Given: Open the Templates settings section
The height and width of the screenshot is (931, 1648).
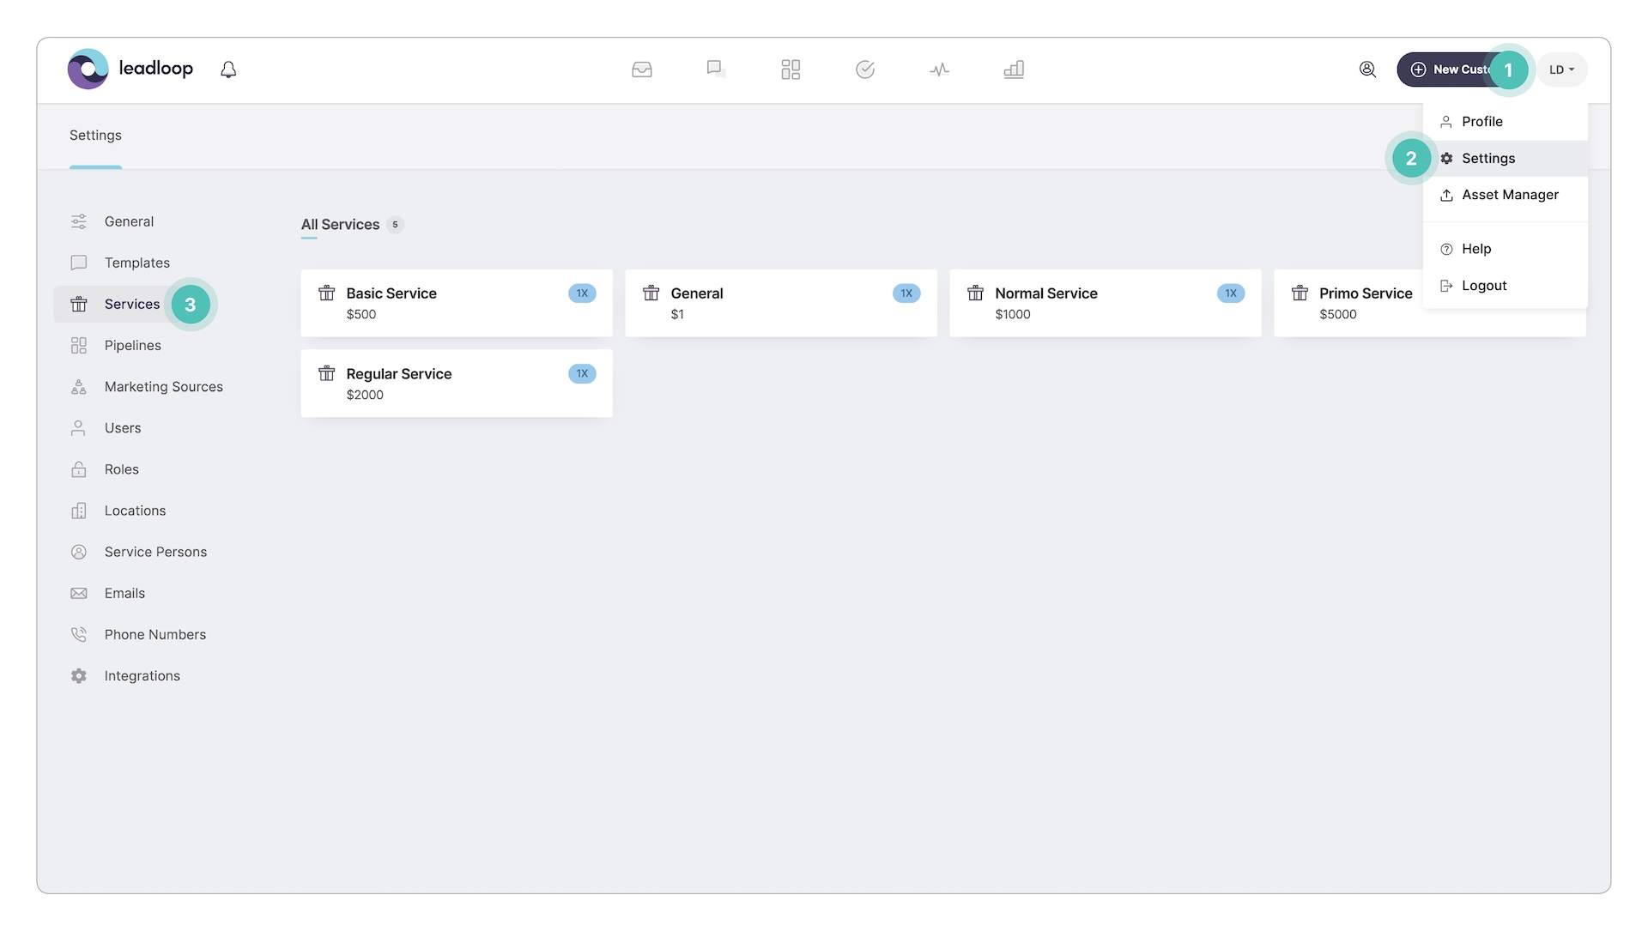Looking at the screenshot, I should click(136, 263).
